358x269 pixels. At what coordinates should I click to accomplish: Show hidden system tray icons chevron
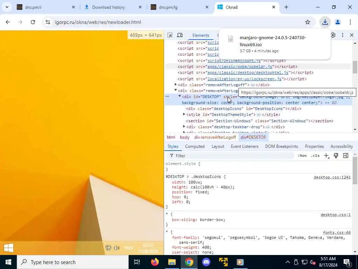tap(288, 262)
